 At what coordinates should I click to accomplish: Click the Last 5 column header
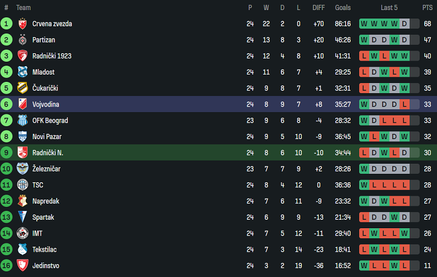[389, 8]
